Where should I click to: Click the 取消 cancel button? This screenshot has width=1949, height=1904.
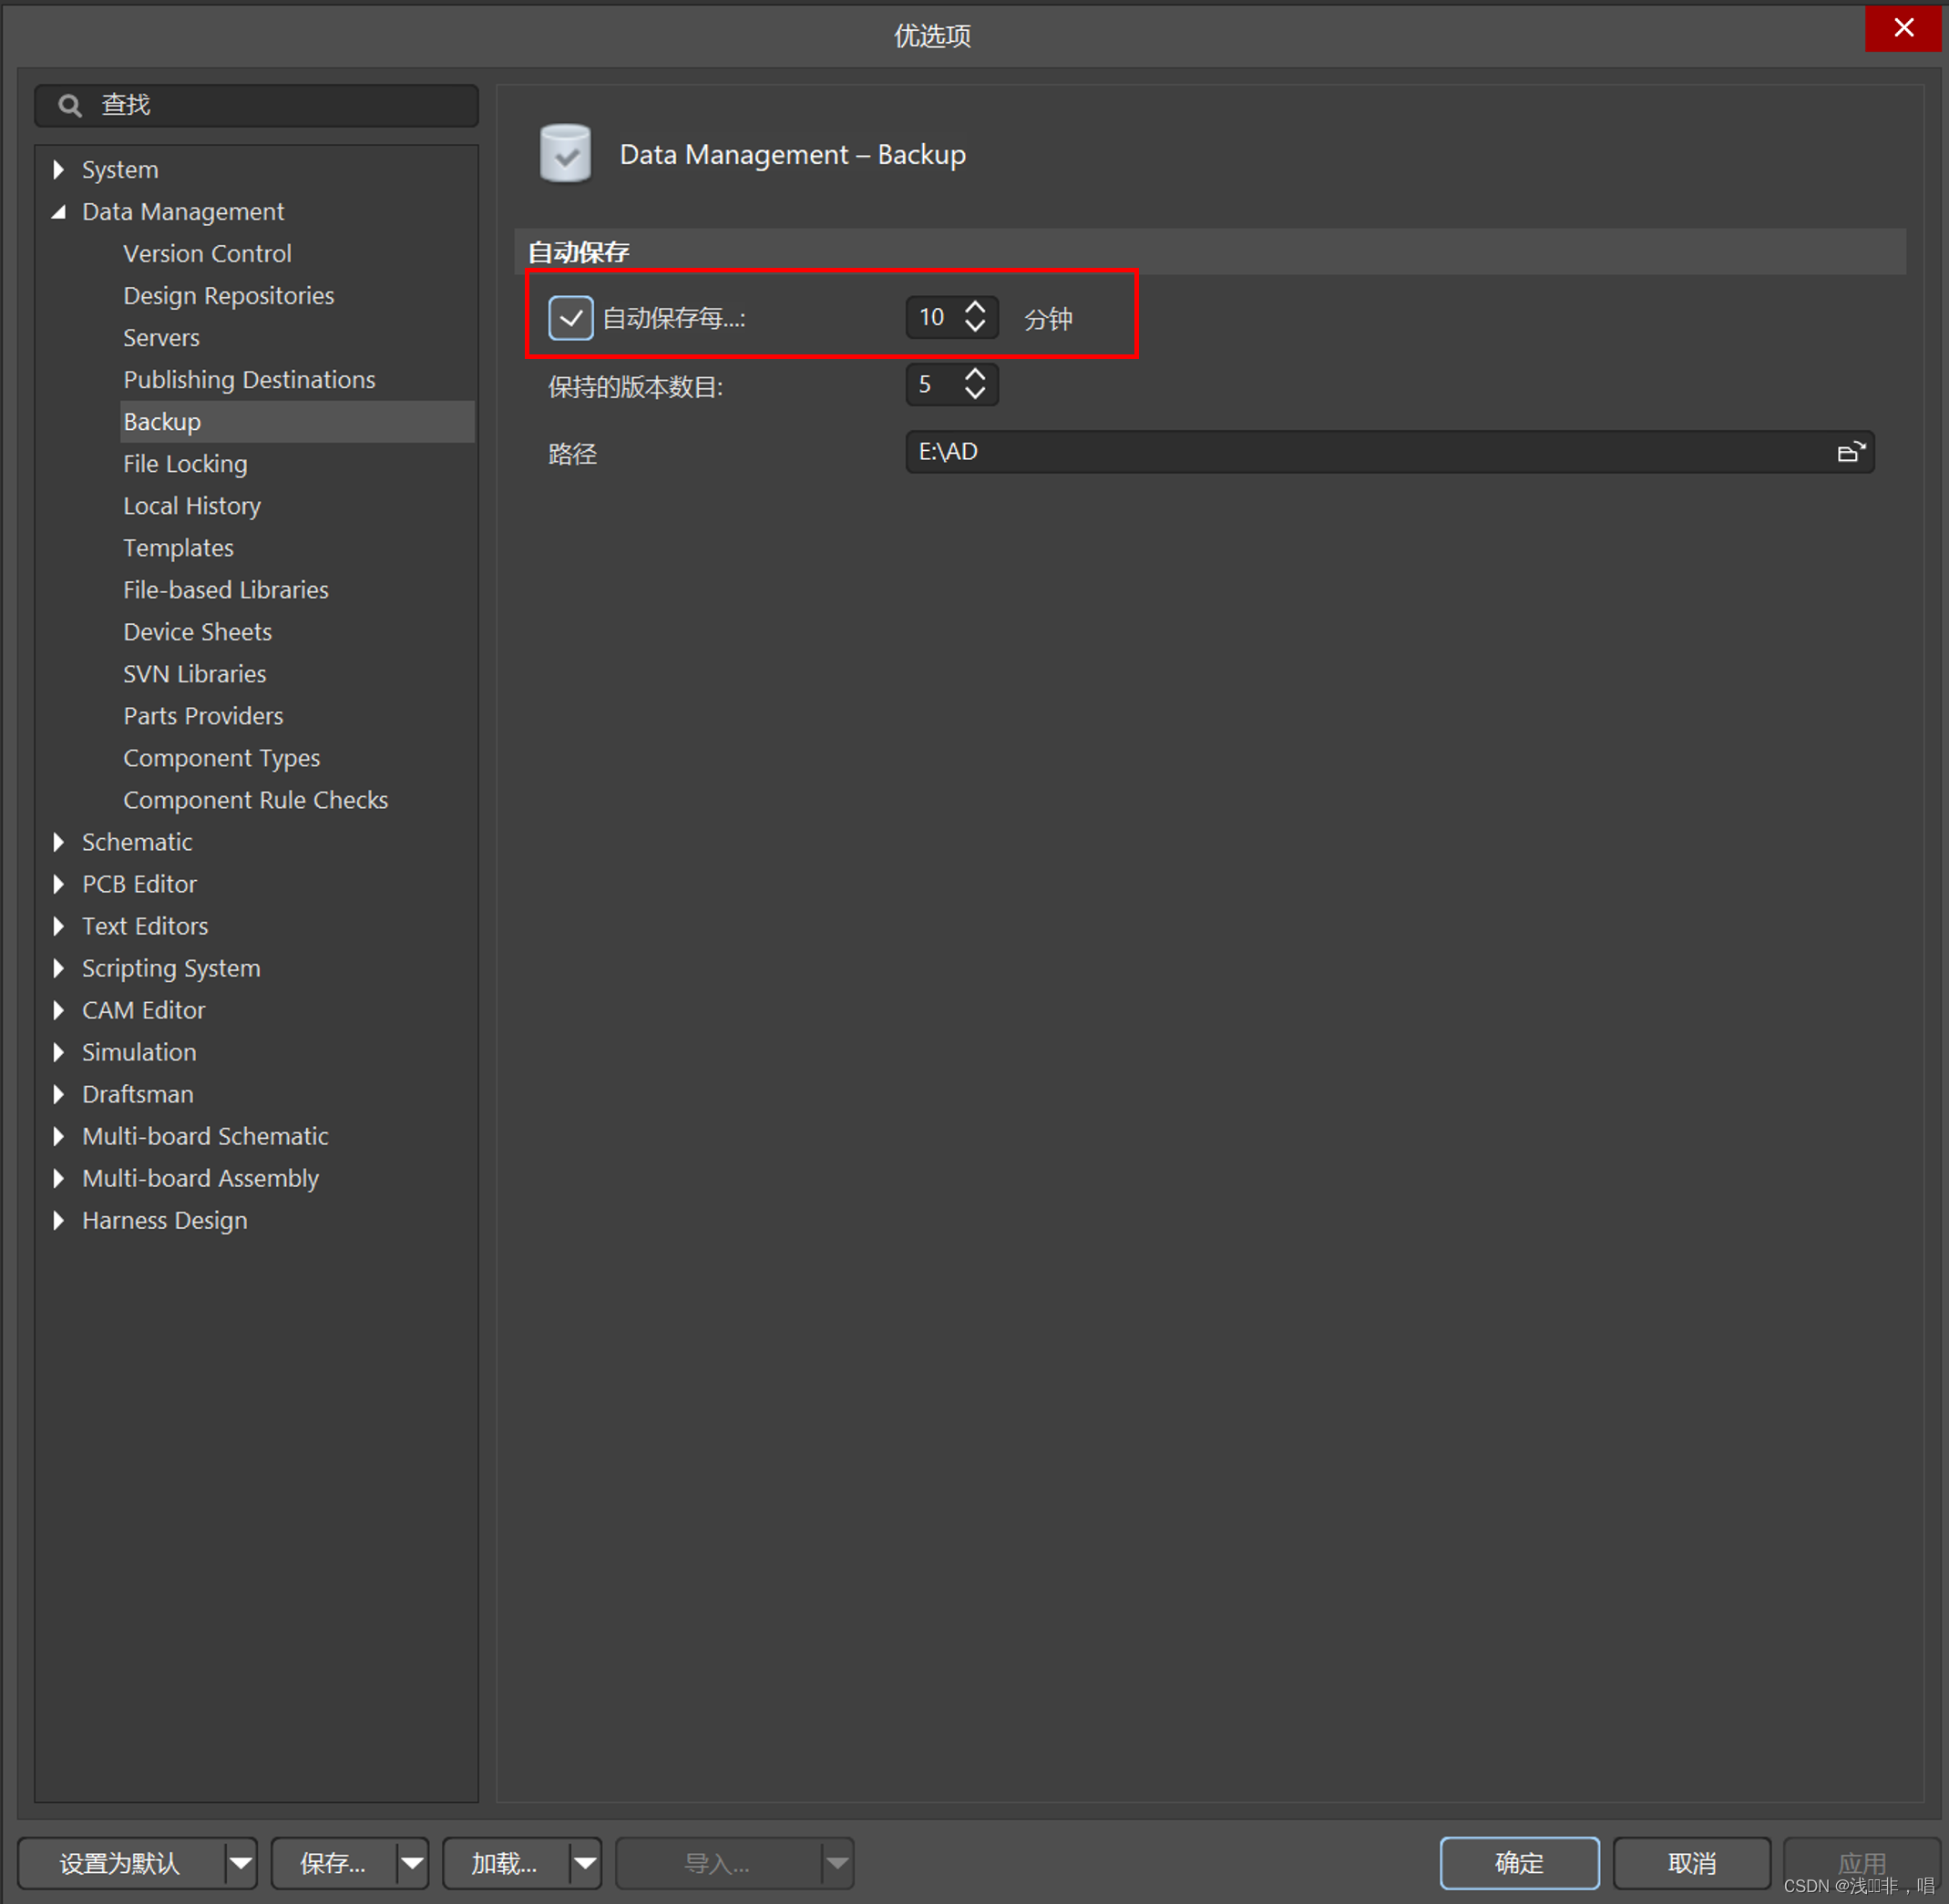[x=1691, y=1863]
